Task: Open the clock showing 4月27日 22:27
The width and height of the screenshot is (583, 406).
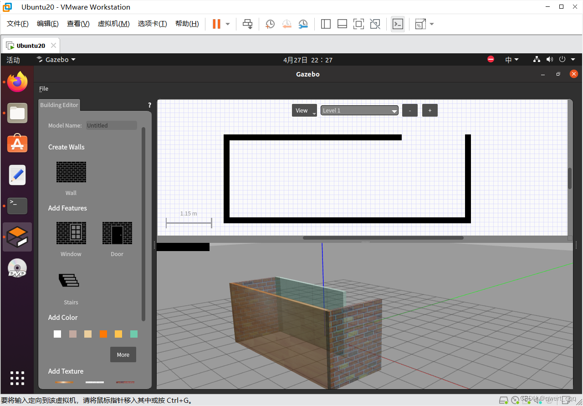Action: tap(308, 60)
